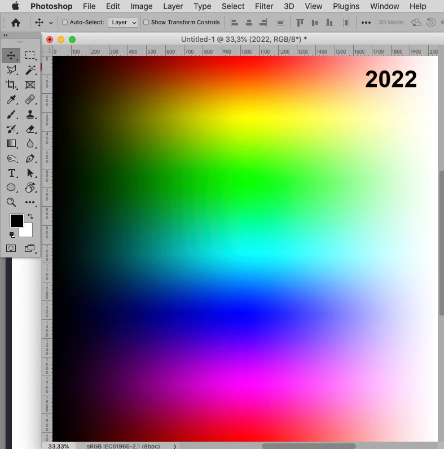Select the Brush tool
444x449 pixels.
pos(11,115)
